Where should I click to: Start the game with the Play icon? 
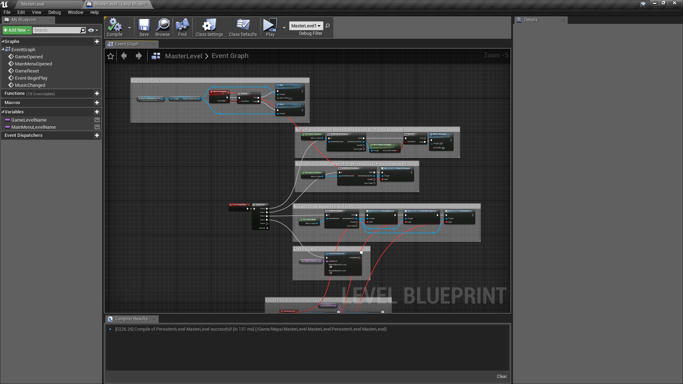pos(269,25)
